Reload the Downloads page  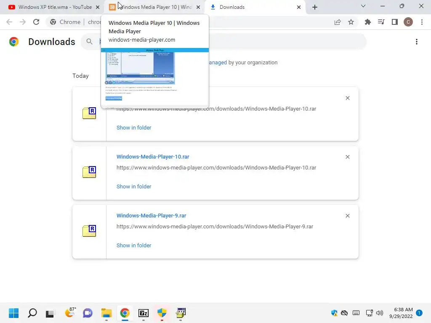[36, 22]
